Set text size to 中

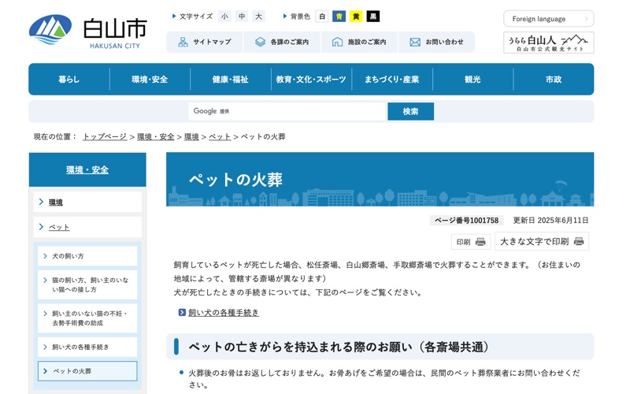pyautogui.click(x=242, y=17)
